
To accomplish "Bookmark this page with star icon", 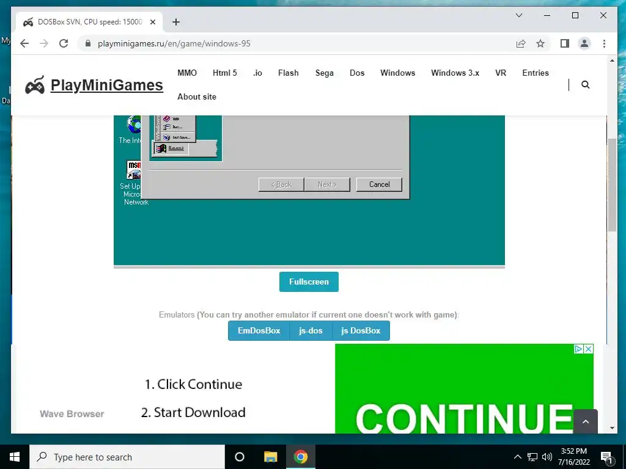I will tap(540, 43).
